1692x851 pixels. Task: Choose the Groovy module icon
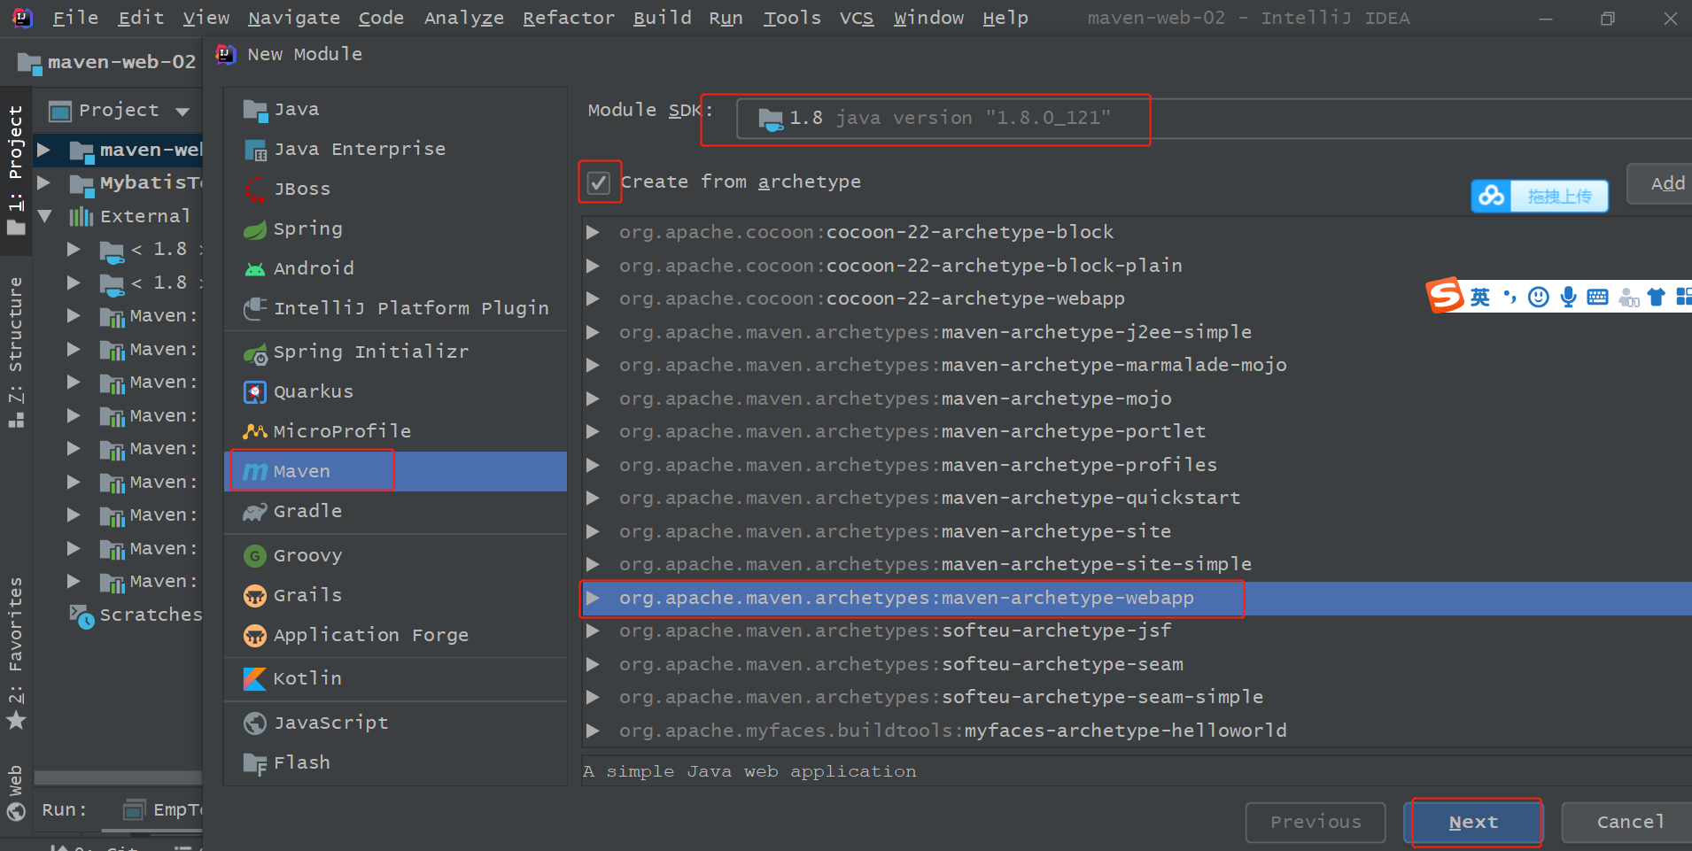pyautogui.click(x=255, y=556)
